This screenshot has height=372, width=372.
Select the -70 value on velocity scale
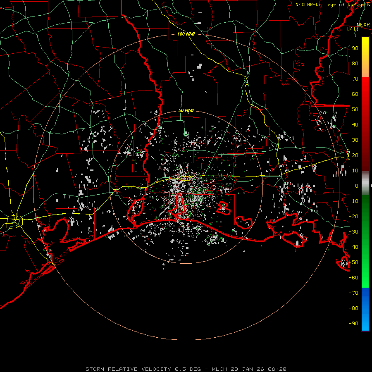point(353,293)
